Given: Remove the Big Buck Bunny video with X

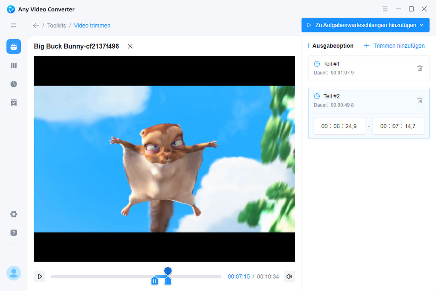Looking at the screenshot, I should click(x=130, y=46).
